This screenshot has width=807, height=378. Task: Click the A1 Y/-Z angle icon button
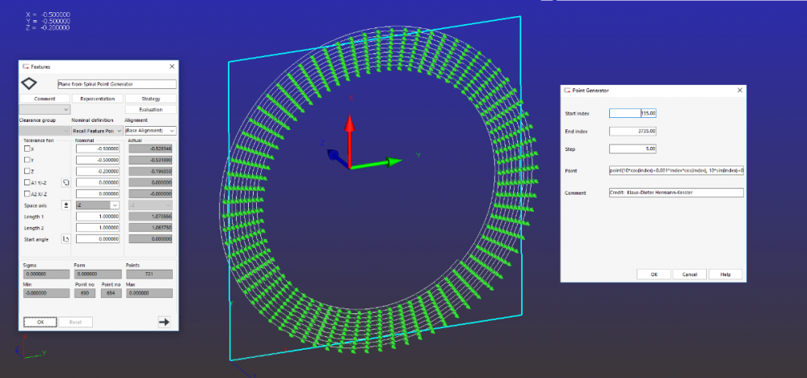66,183
